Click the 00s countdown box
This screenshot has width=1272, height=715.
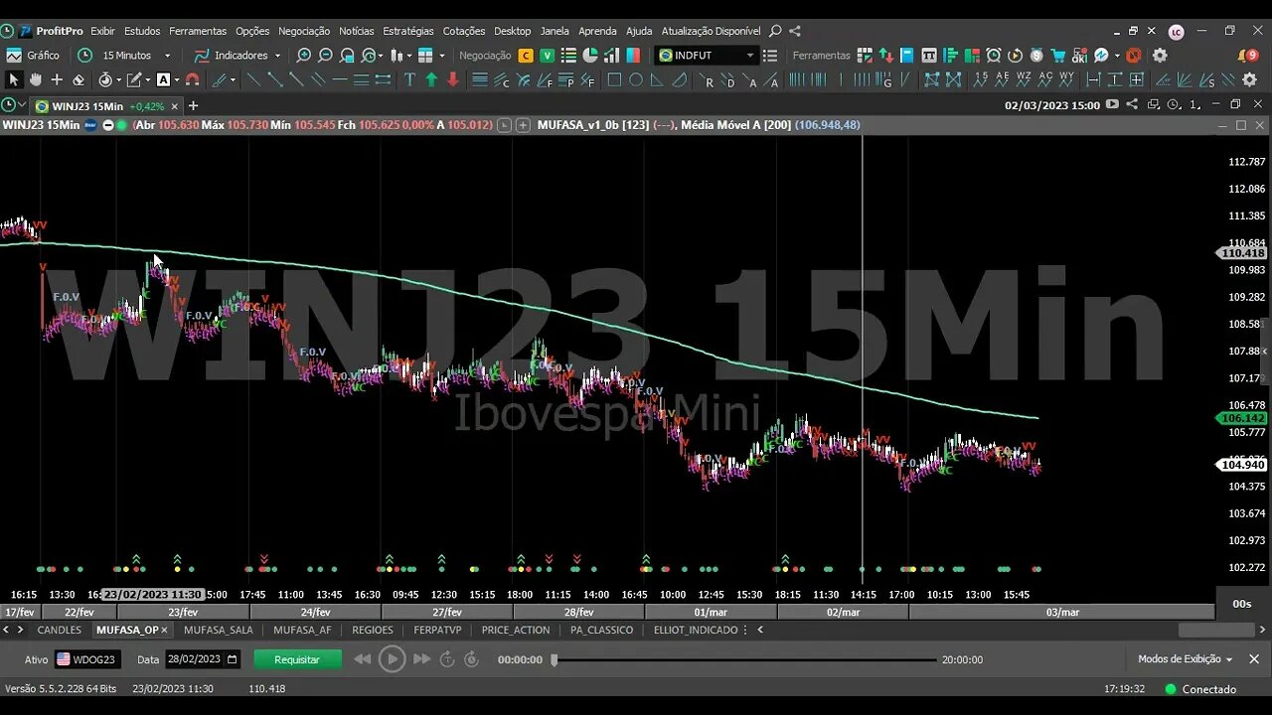[1242, 604]
